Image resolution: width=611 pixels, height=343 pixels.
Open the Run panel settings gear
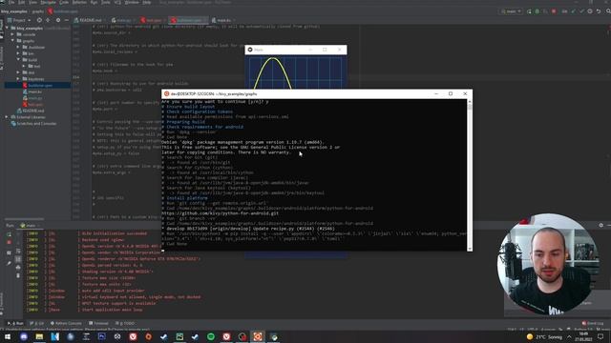pos(600,225)
